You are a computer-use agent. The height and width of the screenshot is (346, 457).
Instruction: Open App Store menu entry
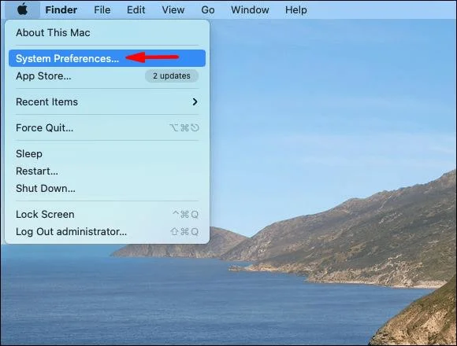tap(107, 76)
